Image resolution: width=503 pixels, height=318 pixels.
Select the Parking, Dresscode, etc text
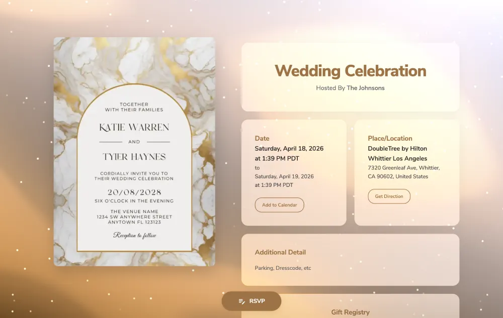283,268
